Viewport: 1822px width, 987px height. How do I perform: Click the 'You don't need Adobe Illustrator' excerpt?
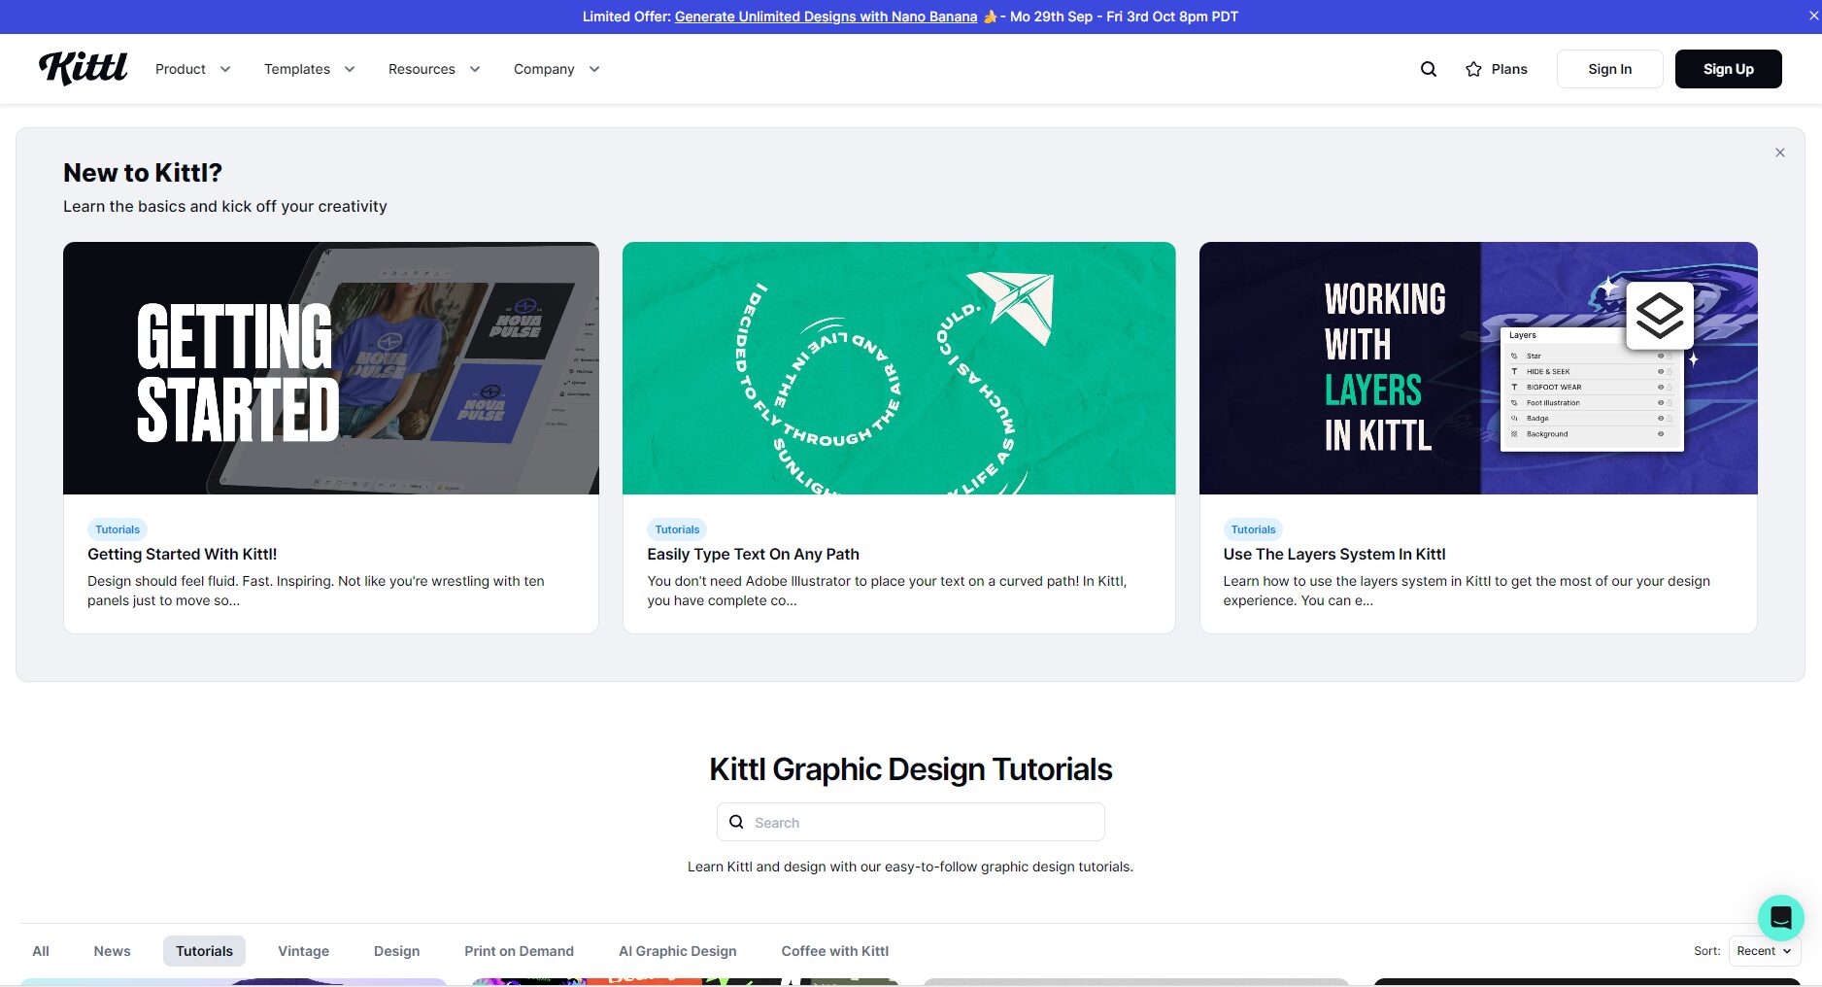887,591
